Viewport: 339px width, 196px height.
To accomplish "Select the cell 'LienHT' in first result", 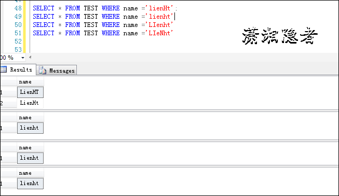I will [30, 92].
